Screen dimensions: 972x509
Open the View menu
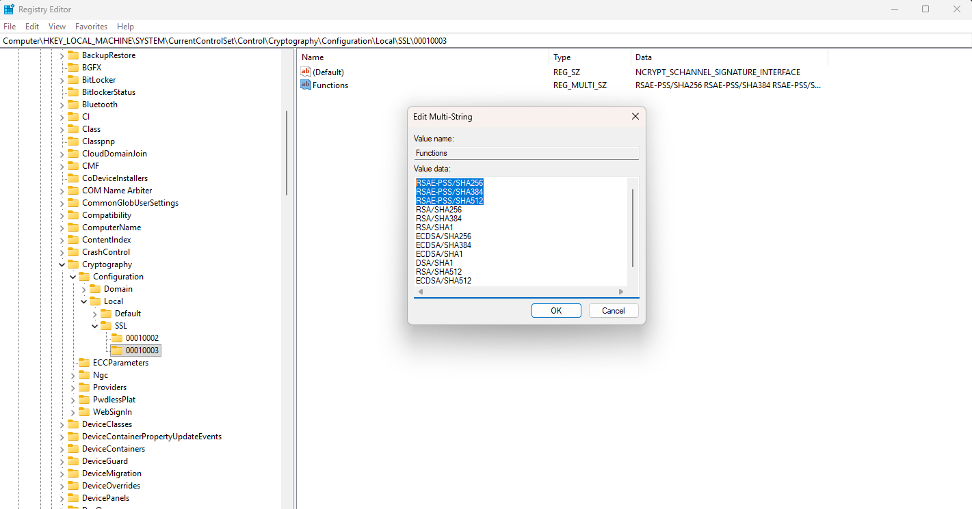click(x=57, y=27)
